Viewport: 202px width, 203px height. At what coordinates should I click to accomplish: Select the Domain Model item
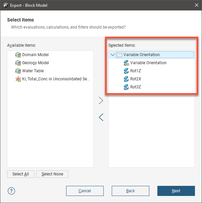click(x=35, y=55)
